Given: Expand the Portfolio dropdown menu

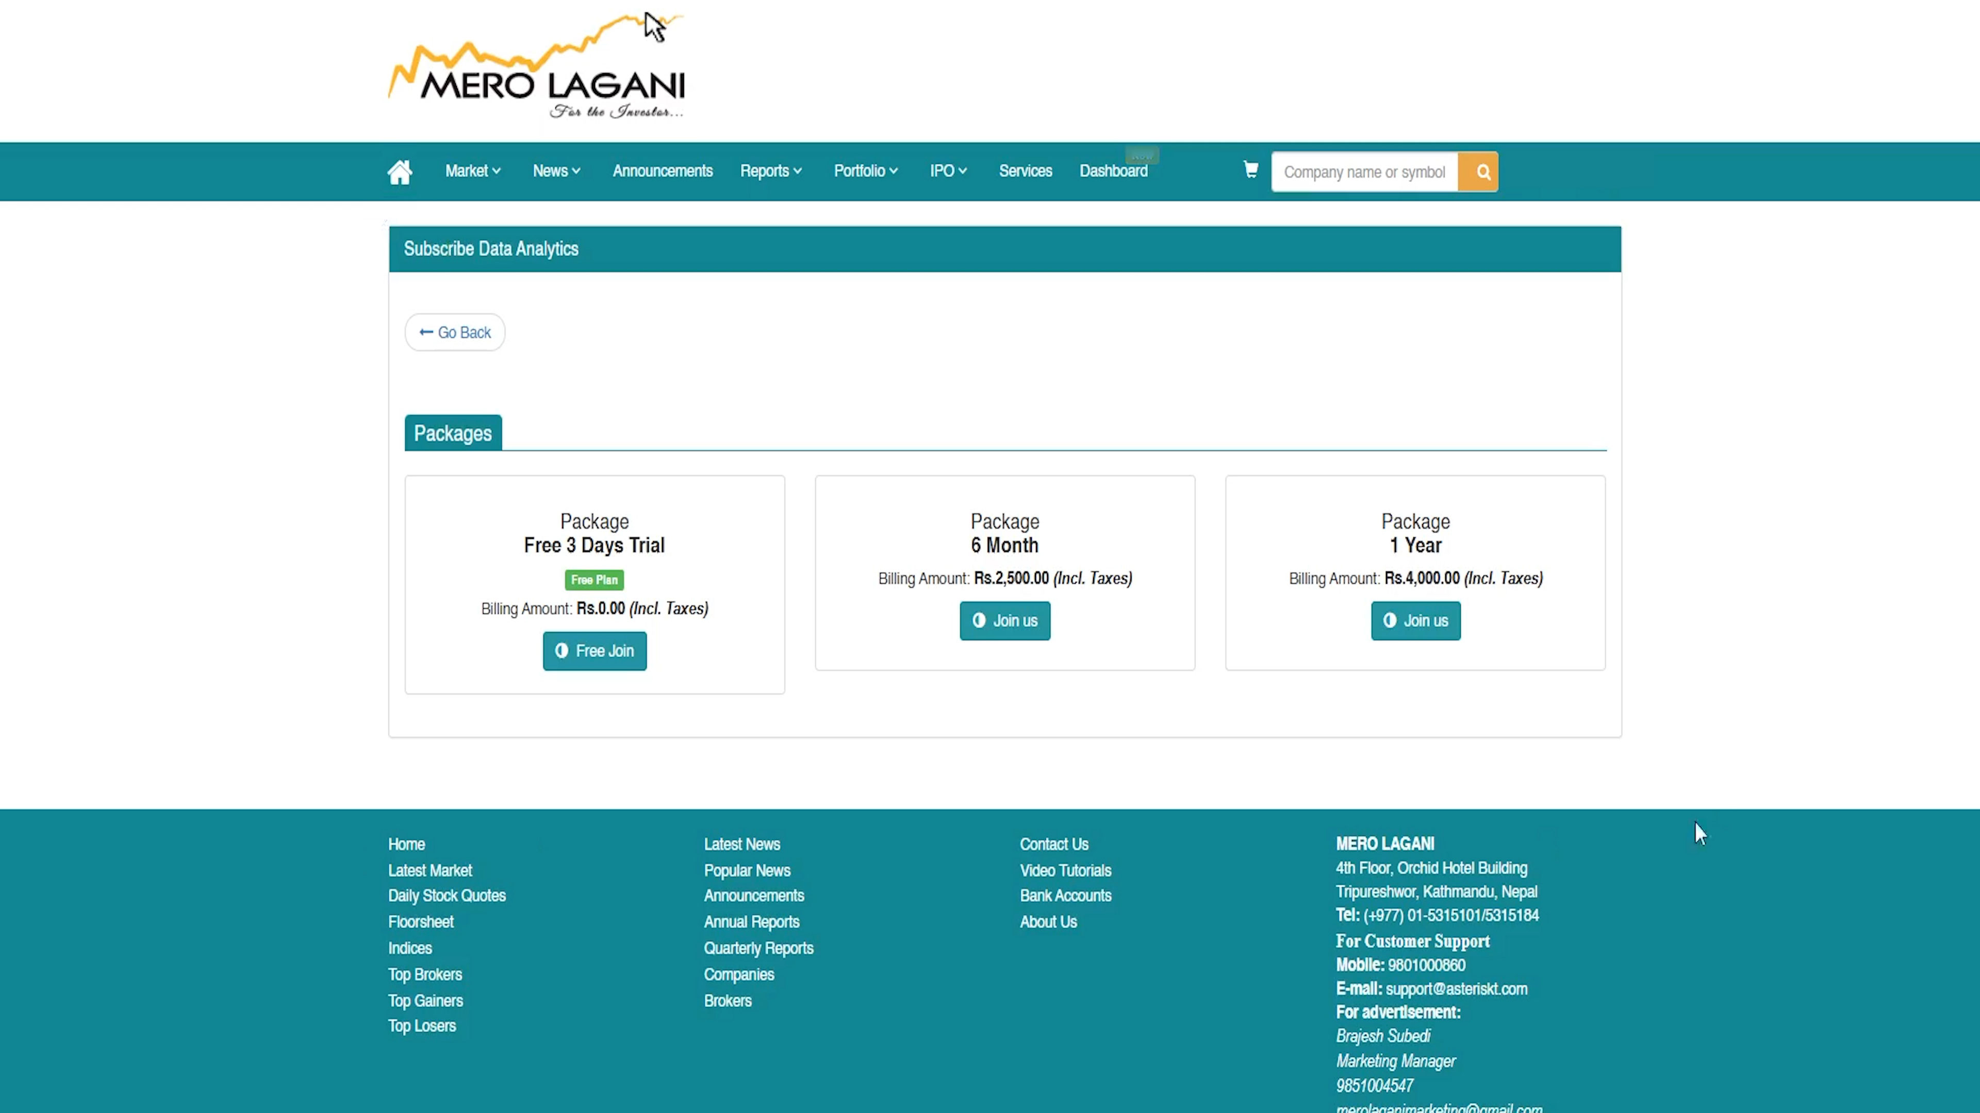Looking at the screenshot, I should pos(866,171).
